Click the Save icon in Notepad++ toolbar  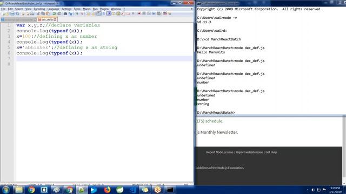[x=12, y=13]
